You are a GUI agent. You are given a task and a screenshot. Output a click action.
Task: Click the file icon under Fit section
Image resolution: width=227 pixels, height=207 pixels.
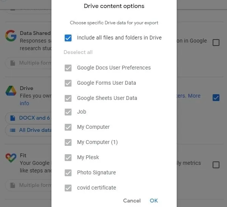tap(12, 185)
